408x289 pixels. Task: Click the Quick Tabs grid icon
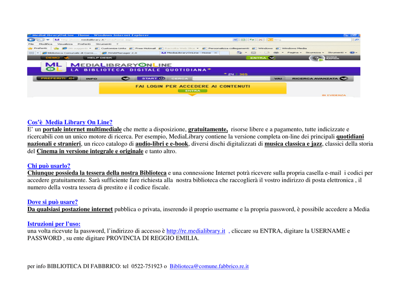(x=31, y=53)
